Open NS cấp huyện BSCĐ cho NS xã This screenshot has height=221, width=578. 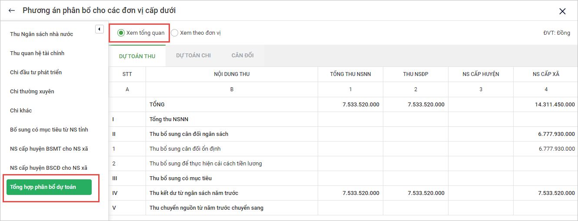point(49,168)
